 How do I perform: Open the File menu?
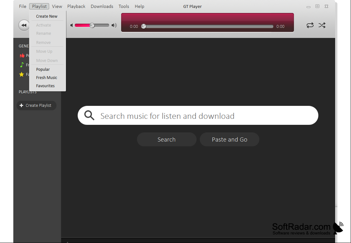coord(23,6)
